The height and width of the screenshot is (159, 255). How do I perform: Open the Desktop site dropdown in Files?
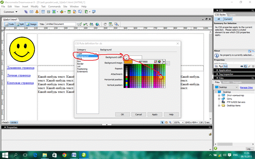[x=226, y=87]
